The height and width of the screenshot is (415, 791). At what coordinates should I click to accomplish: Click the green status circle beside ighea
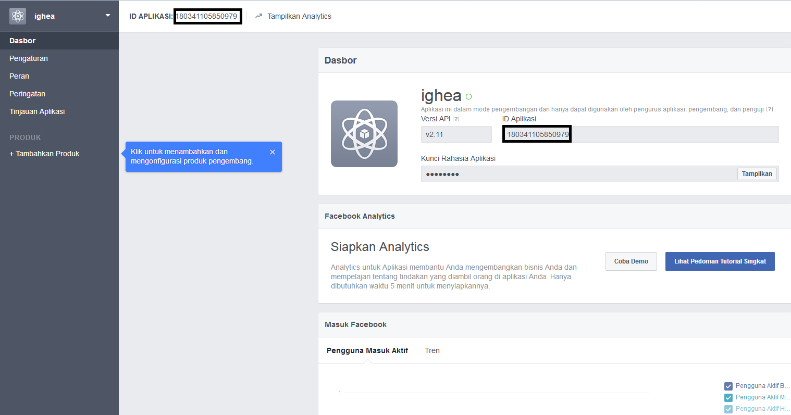click(x=468, y=96)
